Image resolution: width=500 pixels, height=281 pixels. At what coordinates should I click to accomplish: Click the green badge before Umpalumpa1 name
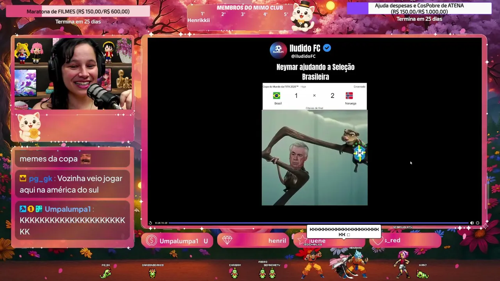[39, 209]
